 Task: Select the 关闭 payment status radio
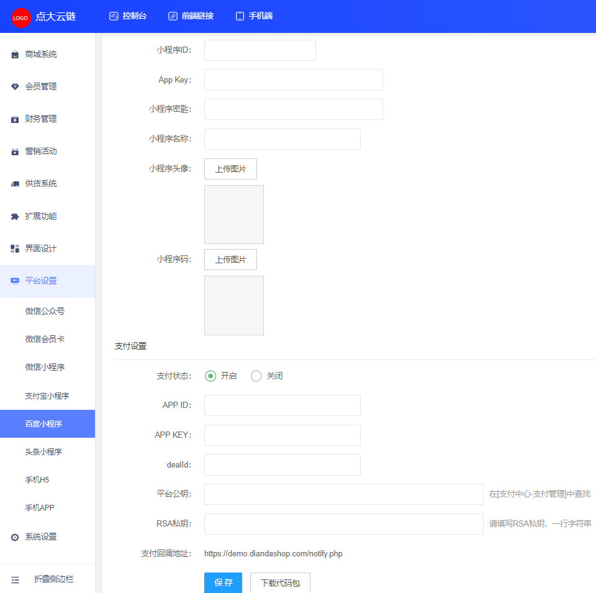point(256,376)
